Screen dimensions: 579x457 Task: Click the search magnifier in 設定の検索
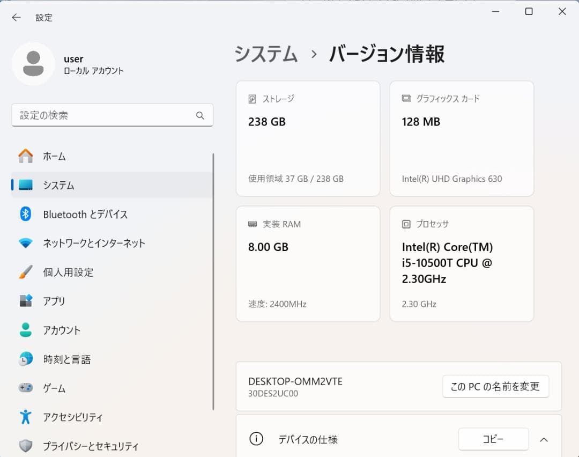200,115
